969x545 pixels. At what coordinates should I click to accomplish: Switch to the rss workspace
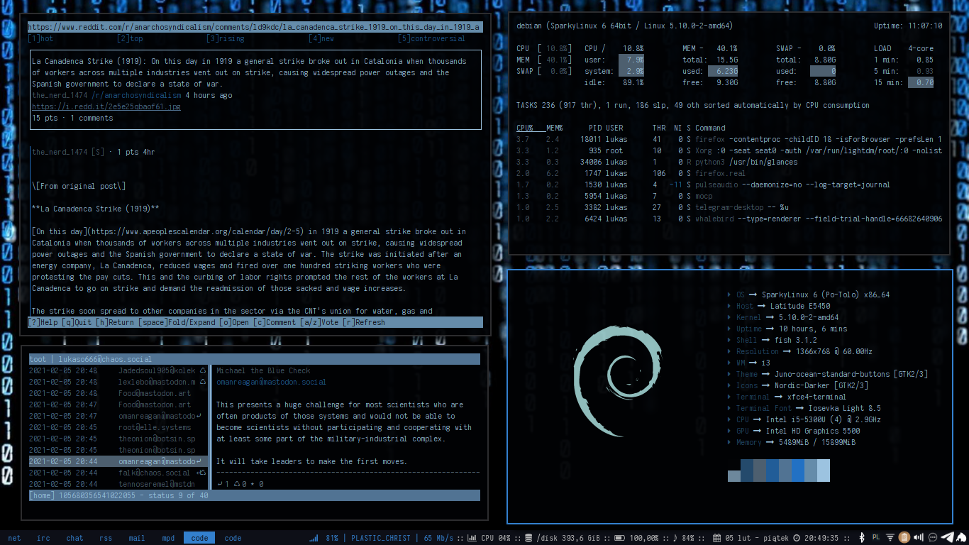pos(106,538)
